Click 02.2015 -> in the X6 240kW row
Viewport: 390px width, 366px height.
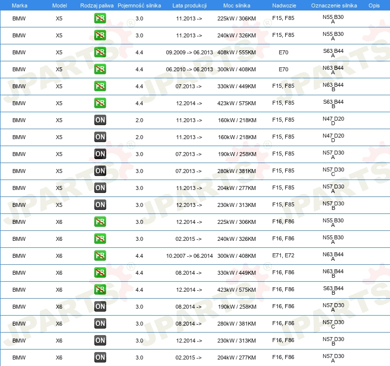(x=189, y=239)
